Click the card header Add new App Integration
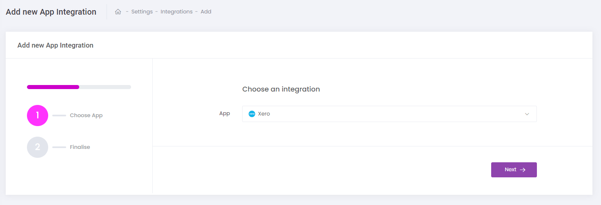The height and width of the screenshot is (205, 601). coord(56,45)
